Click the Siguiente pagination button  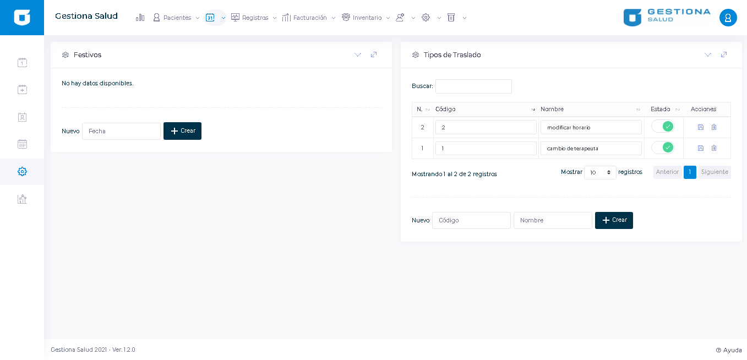715,172
